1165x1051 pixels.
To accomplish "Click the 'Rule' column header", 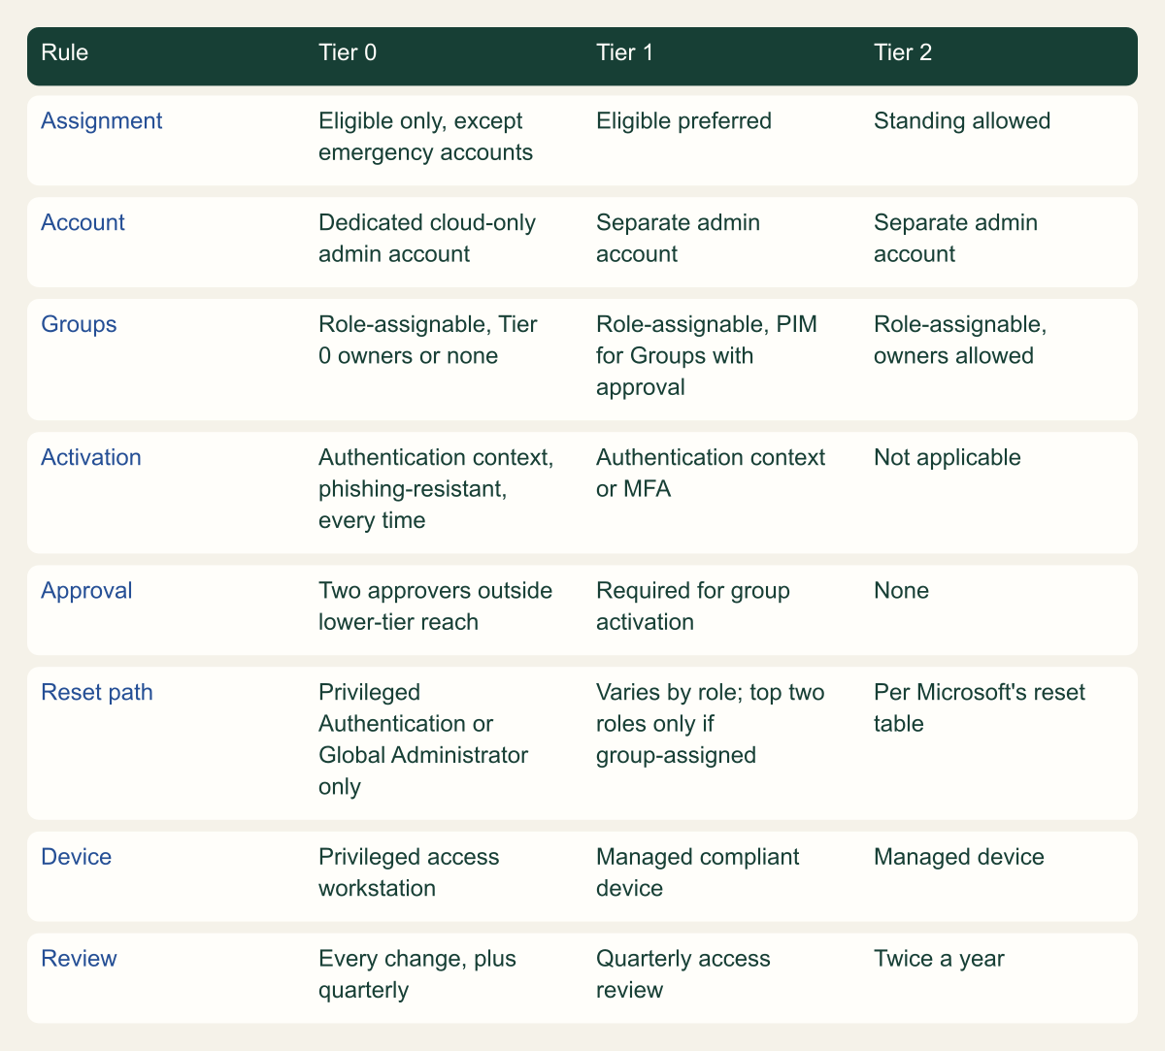I will tap(64, 52).
